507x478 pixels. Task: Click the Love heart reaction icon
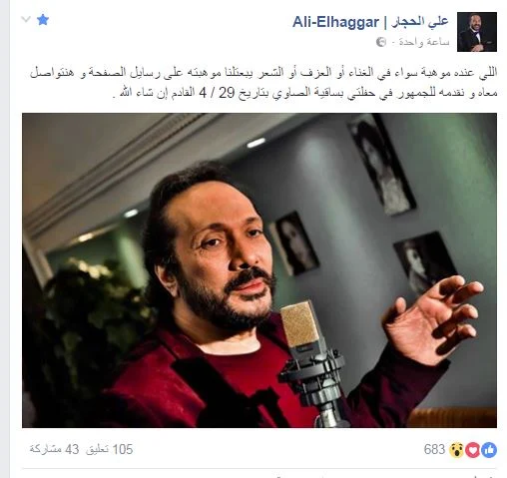pos(473,450)
